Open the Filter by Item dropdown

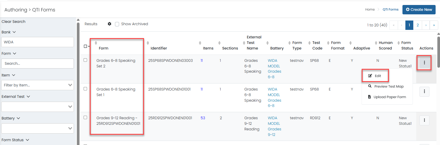[38, 85]
